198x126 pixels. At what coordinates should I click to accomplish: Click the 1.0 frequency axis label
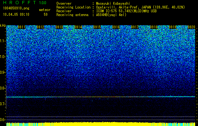click(x=3, y=57)
